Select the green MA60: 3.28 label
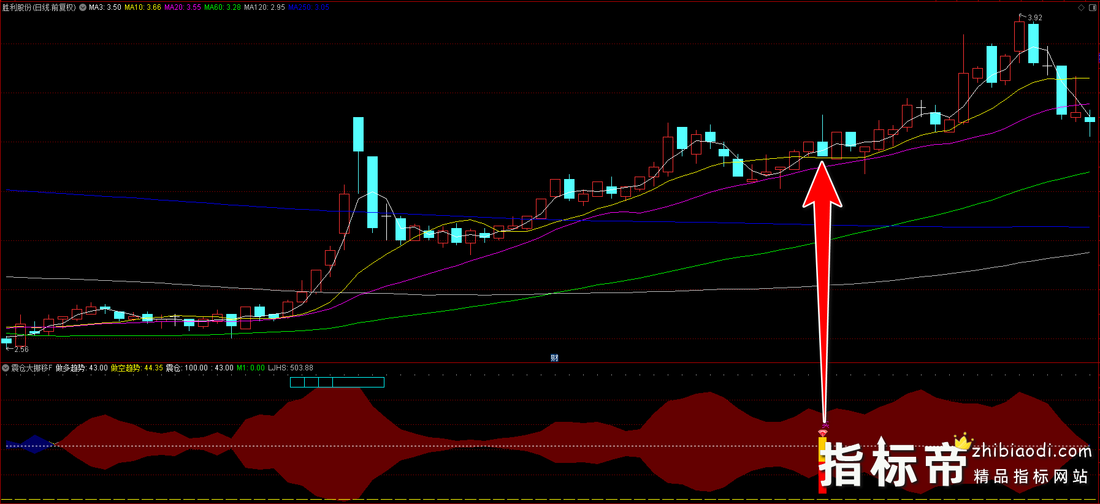The image size is (1100, 504). pyautogui.click(x=223, y=7)
